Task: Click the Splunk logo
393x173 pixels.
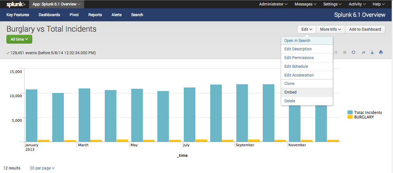Action: 16,4
